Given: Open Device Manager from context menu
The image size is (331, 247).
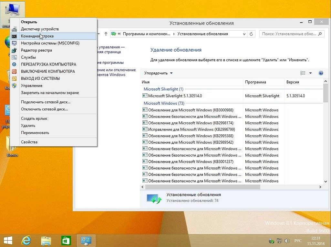Looking at the screenshot, I should tap(54, 29).
